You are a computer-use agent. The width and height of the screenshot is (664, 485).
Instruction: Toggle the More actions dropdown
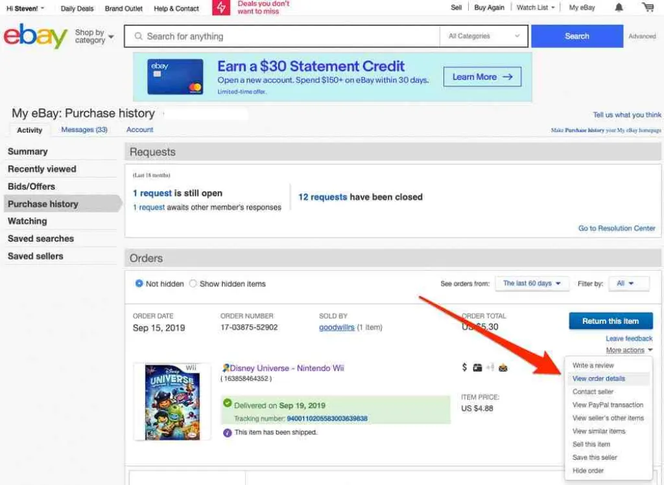coord(629,350)
